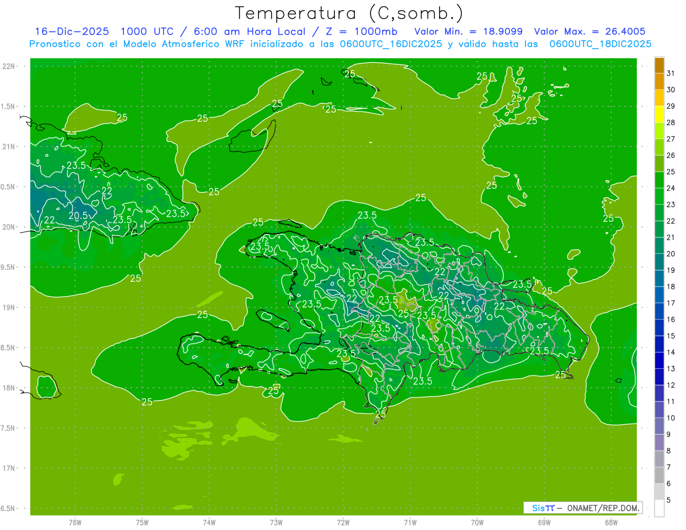The height and width of the screenshot is (530, 686).
Task: Pick the gray swatch between 6 and 7
Action: point(659,475)
